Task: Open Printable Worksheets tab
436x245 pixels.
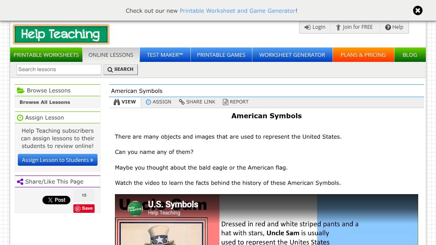Action: tap(46, 55)
